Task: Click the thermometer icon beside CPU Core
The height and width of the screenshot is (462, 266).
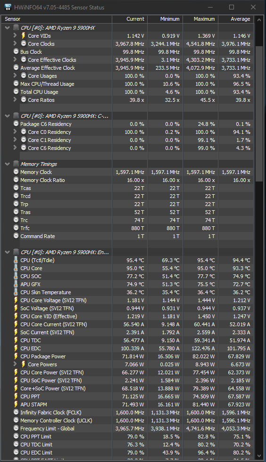Action: coord(16,268)
